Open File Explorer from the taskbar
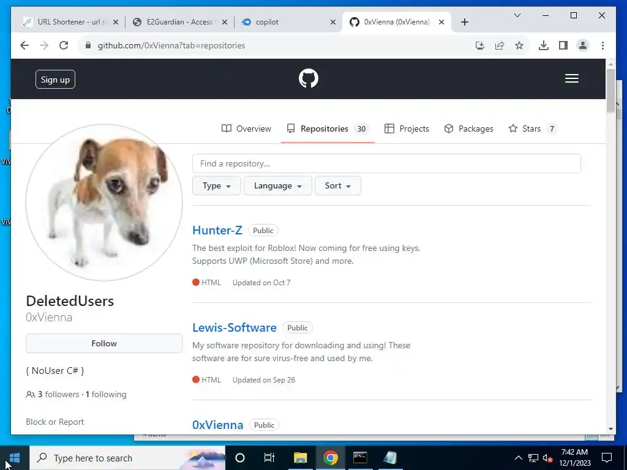627x470 pixels. pos(300,458)
